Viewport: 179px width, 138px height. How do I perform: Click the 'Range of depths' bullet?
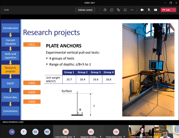pyautogui.click(x=70, y=64)
